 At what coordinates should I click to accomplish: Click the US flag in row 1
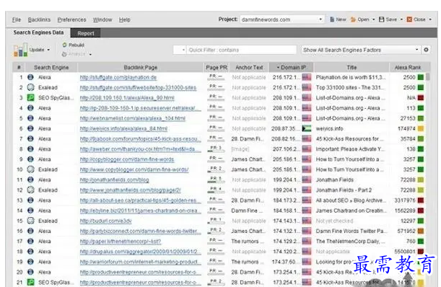pos(307,77)
